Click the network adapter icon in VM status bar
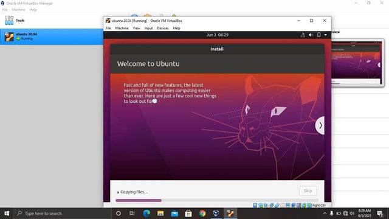The height and width of the screenshot is (219, 389). pos(272,206)
